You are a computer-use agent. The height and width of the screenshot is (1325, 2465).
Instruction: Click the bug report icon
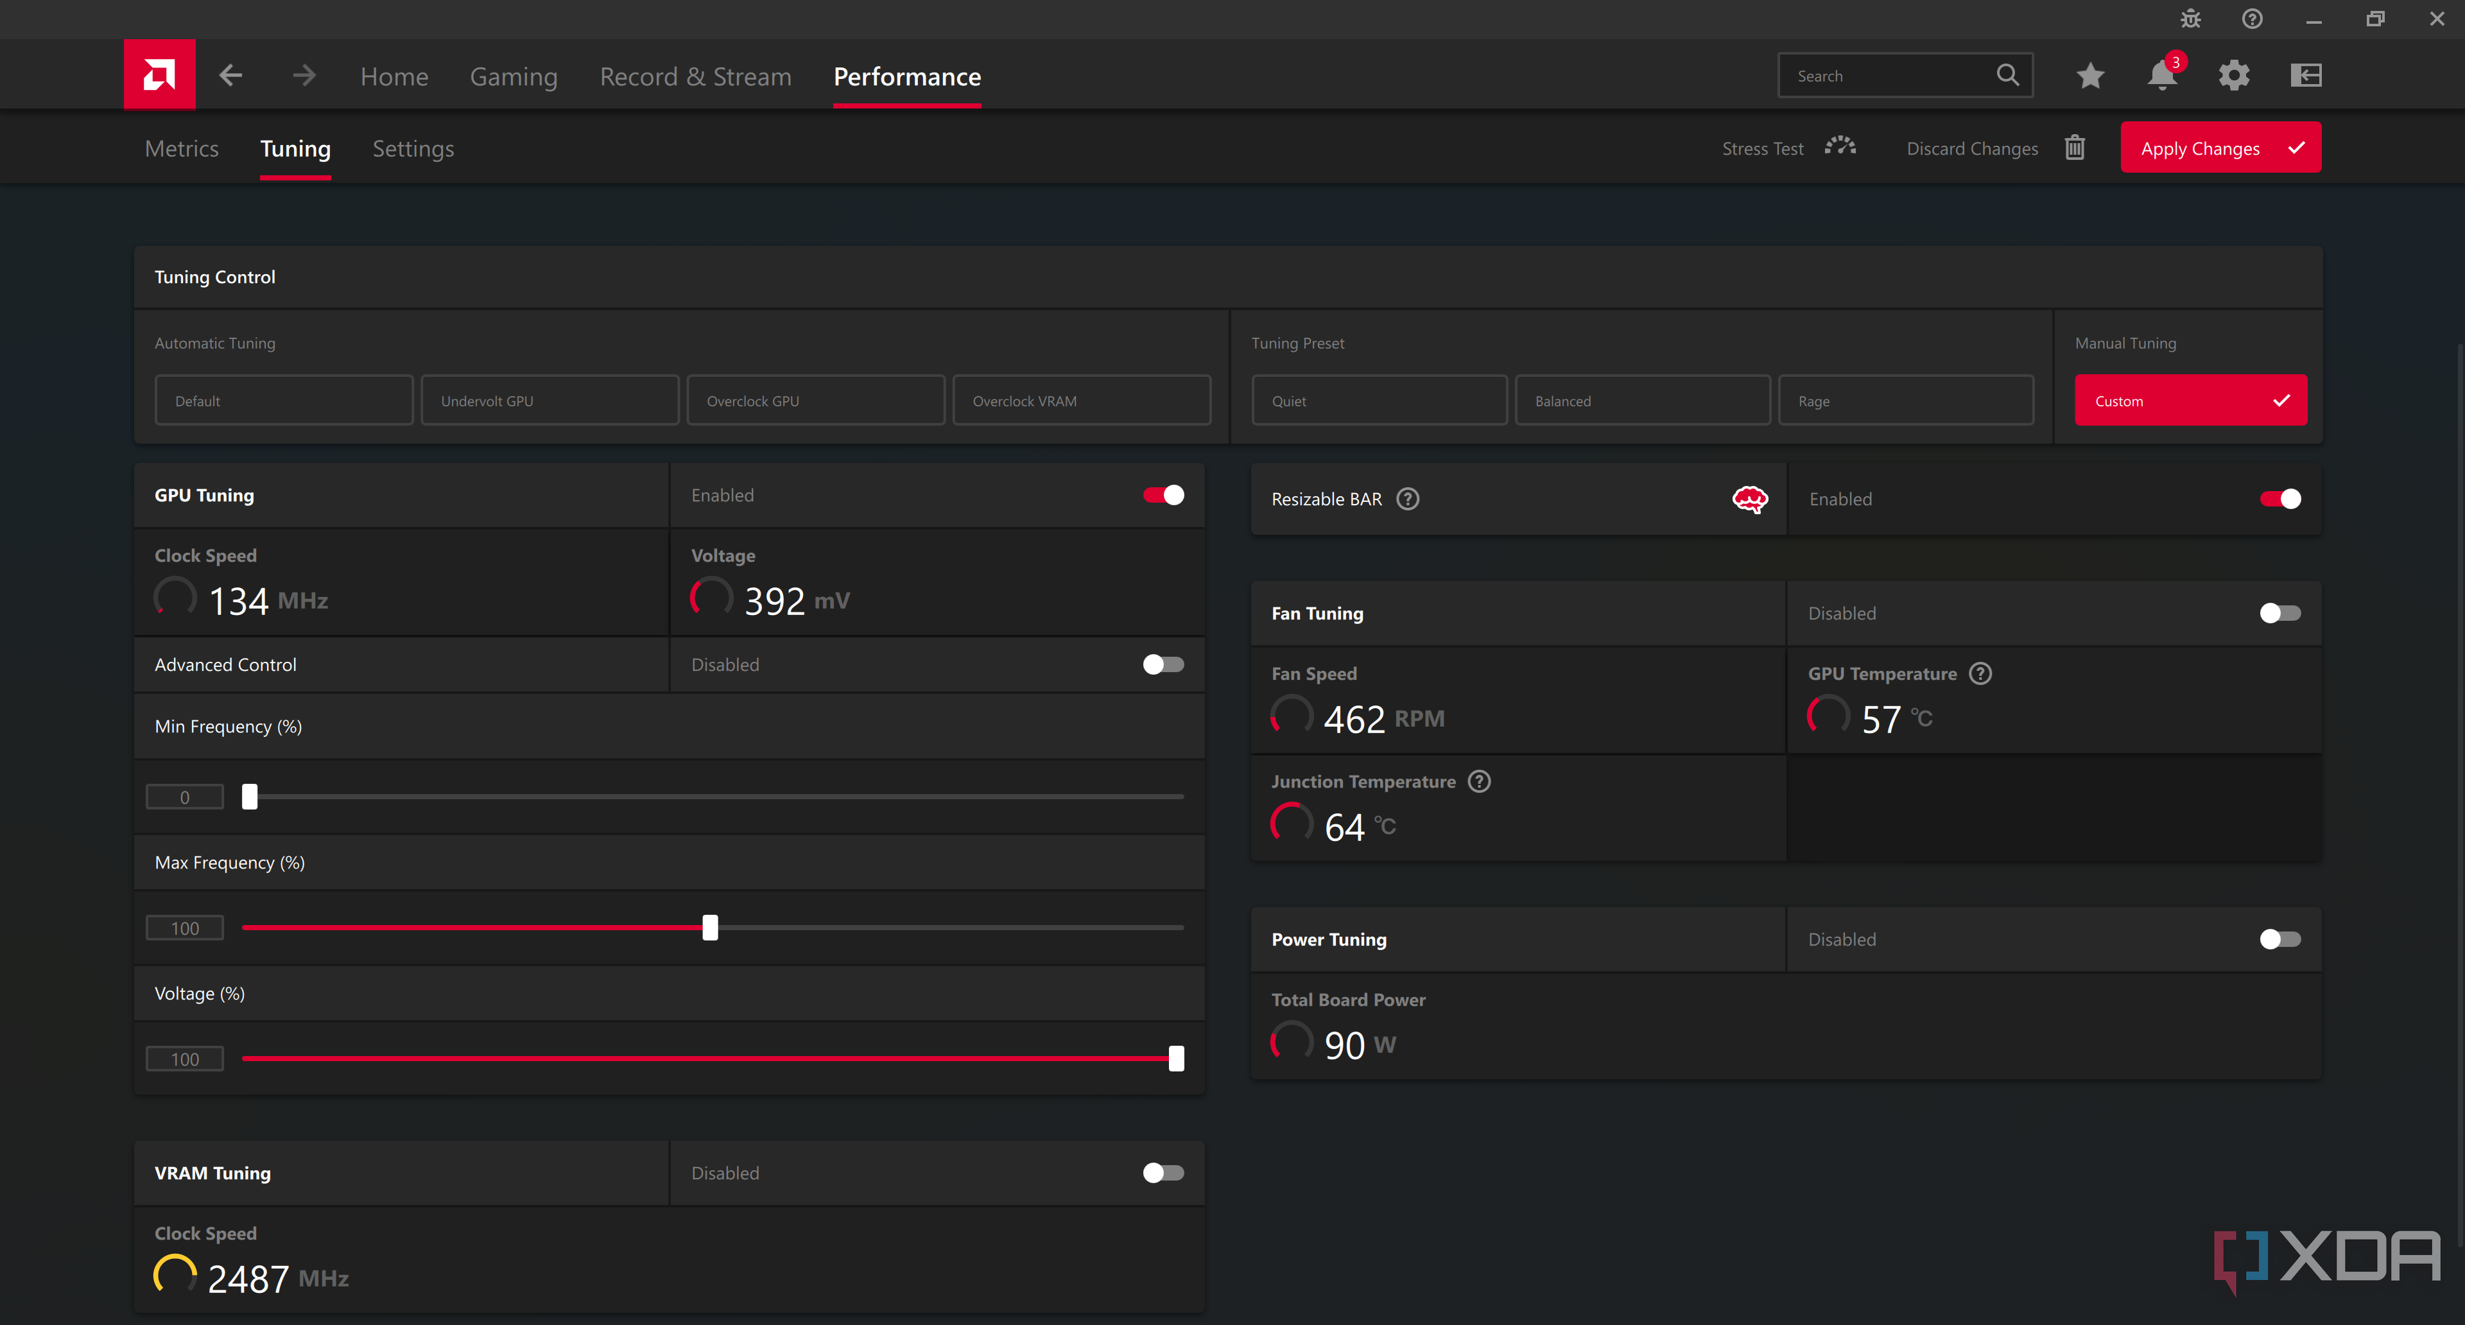click(x=2190, y=19)
